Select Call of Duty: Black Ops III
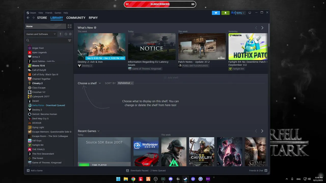This screenshot has height=183, width=326. tap(45, 74)
